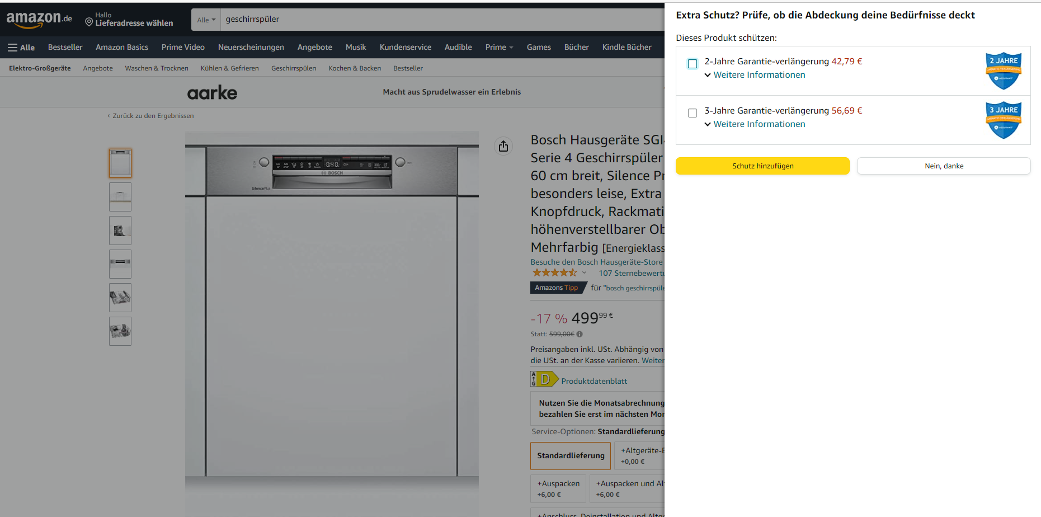
Task: Select Angebote in the sub-navigation
Action: coord(98,68)
